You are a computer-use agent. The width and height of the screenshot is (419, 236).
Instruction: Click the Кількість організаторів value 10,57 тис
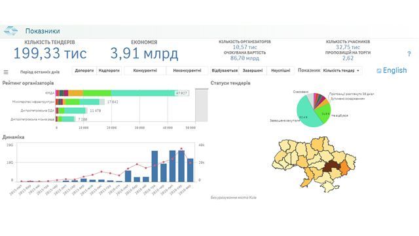point(245,47)
